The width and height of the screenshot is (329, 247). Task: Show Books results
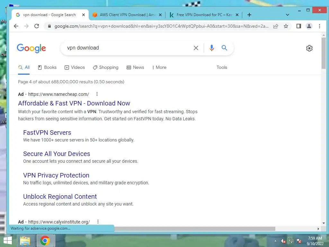(x=47, y=68)
